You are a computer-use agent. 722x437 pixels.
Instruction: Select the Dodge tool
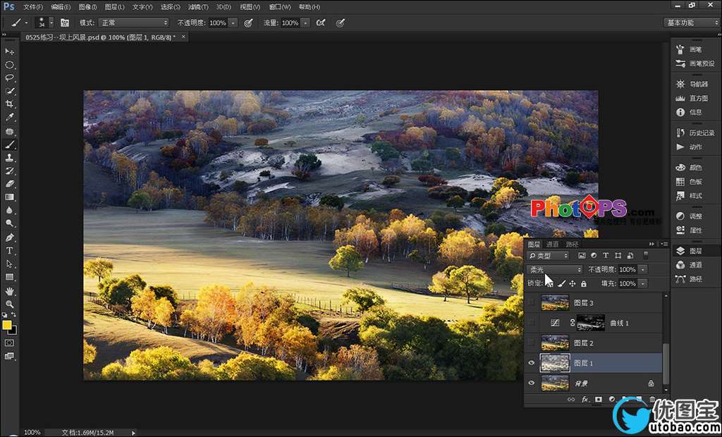pos(9,223)
